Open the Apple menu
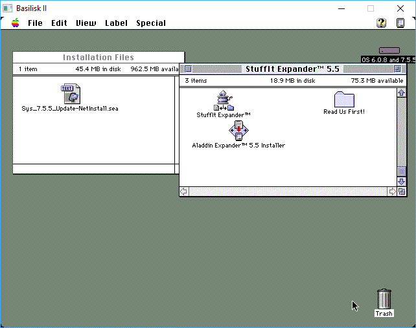 click(16, 23)
